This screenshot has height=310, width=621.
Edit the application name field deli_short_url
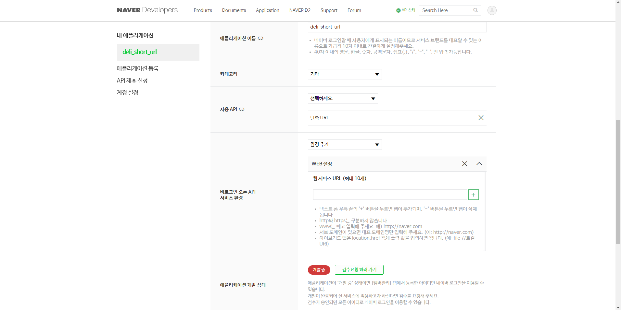[x=397, y=27]
